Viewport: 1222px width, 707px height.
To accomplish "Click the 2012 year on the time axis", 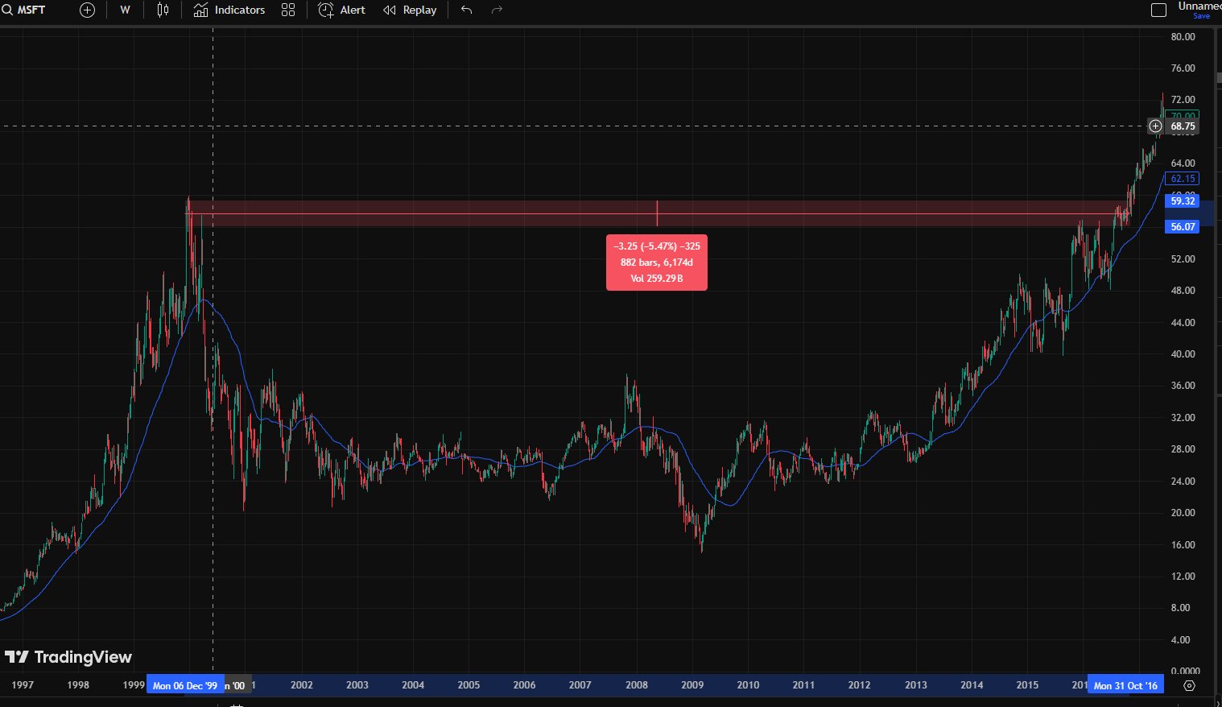I will tap(859, 685).
